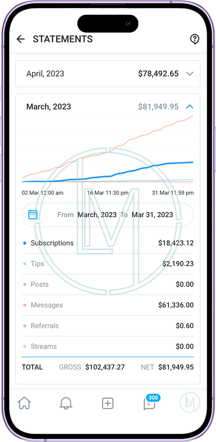Open the notifications bell icon
The height and width of the screenshot is (442, 216).
coord(66,403)
